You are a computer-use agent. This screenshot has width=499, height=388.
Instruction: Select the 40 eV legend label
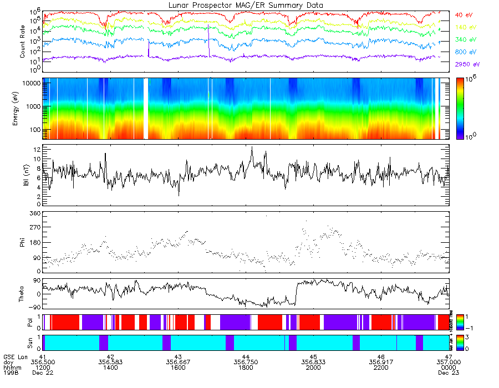pos(464,15)
